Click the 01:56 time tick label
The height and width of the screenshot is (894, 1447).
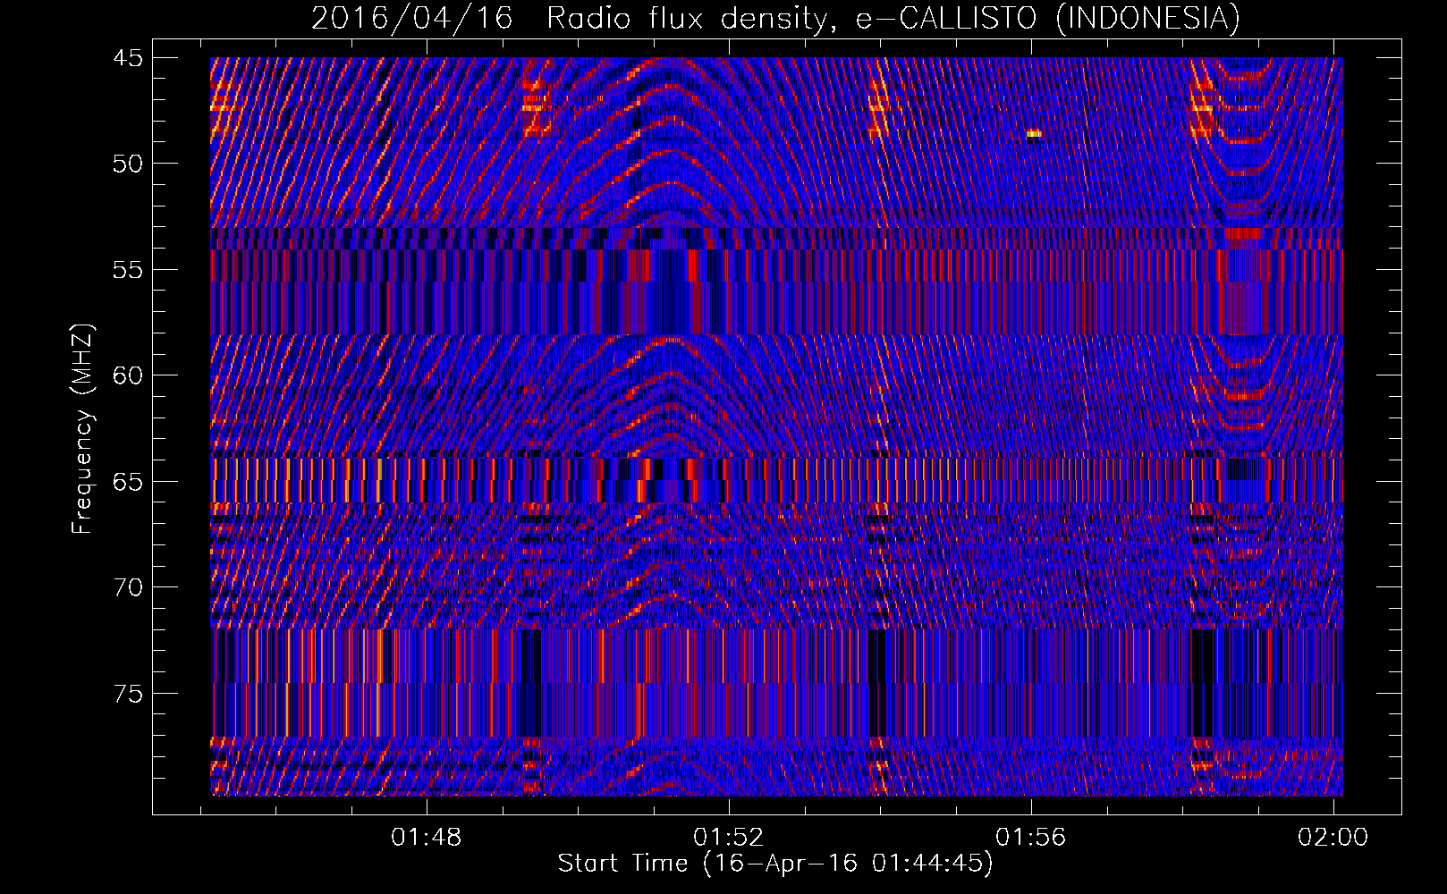pos(1031,837)
